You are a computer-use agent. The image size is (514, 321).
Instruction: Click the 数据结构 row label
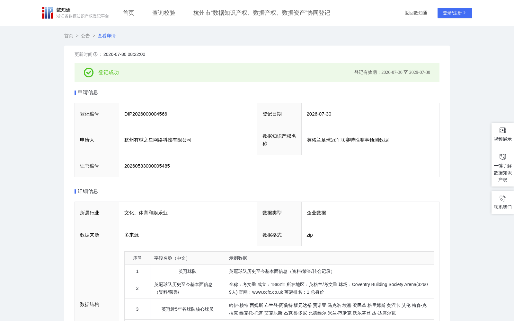click(90, 304)
